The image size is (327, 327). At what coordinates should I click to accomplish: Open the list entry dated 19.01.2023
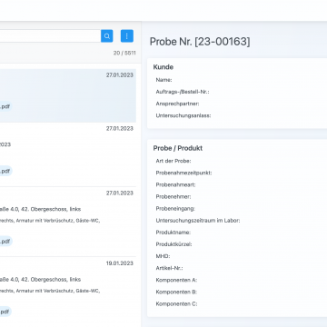coord(68,292)
